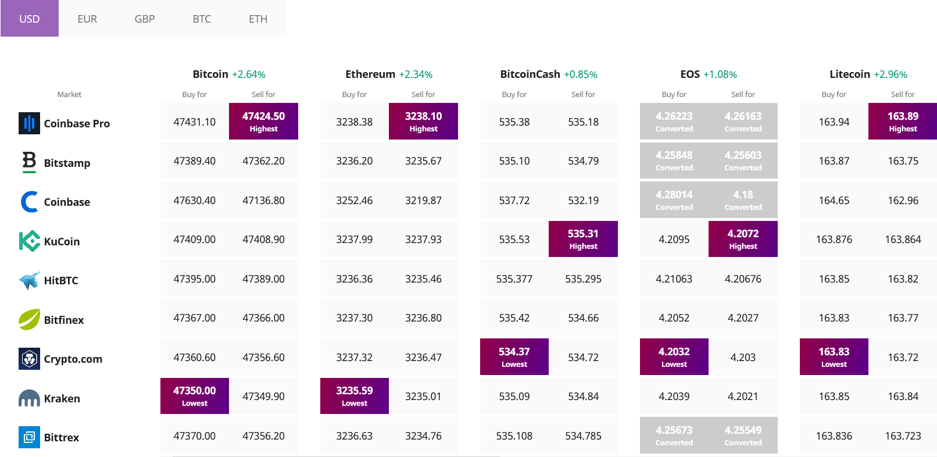Image resolution: width=937 pixels, height=457 pixels.
Task: Click Coinbase Pro BitcoinCash buy price 535.38
Action: point(514,122)
